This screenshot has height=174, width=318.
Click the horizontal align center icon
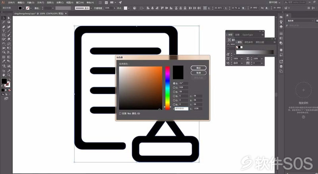pyautogui.click(x=152, y=8)
